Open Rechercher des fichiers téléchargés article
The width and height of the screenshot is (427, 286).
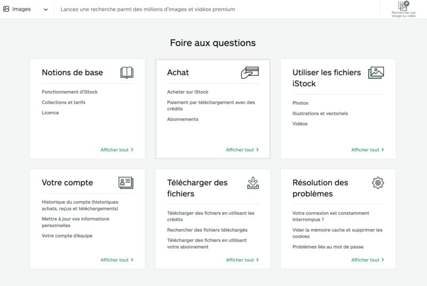tap(207, 230)
